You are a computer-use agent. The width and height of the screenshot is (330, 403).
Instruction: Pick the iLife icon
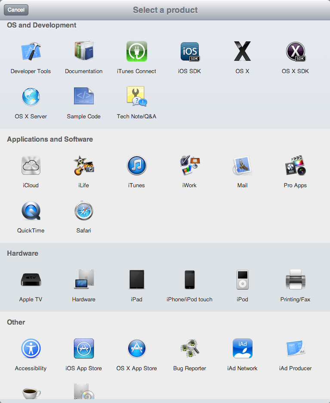point(84,165)
